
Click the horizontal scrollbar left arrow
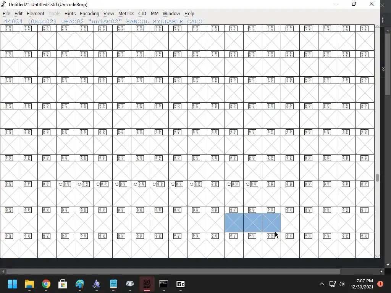tap(3, 271)
